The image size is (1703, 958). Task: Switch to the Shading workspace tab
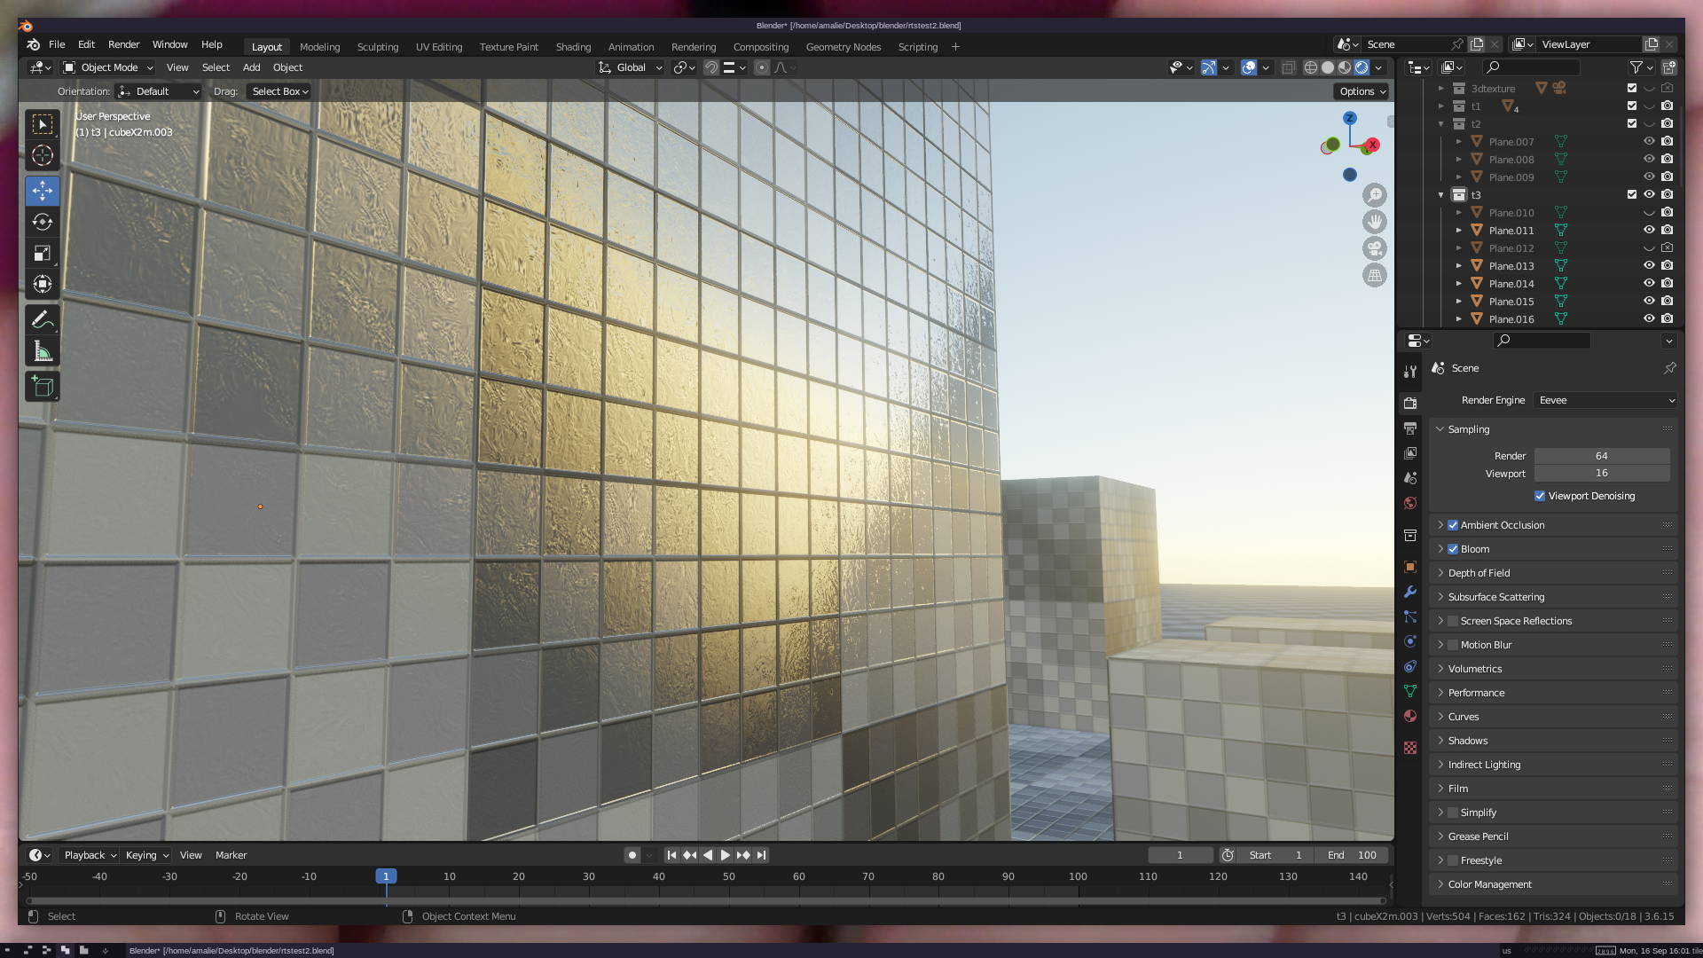573,47
